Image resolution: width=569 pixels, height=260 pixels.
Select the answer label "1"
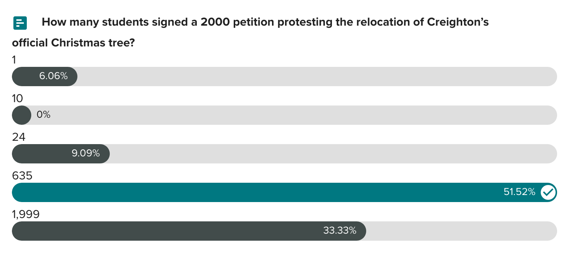(15, 59)
